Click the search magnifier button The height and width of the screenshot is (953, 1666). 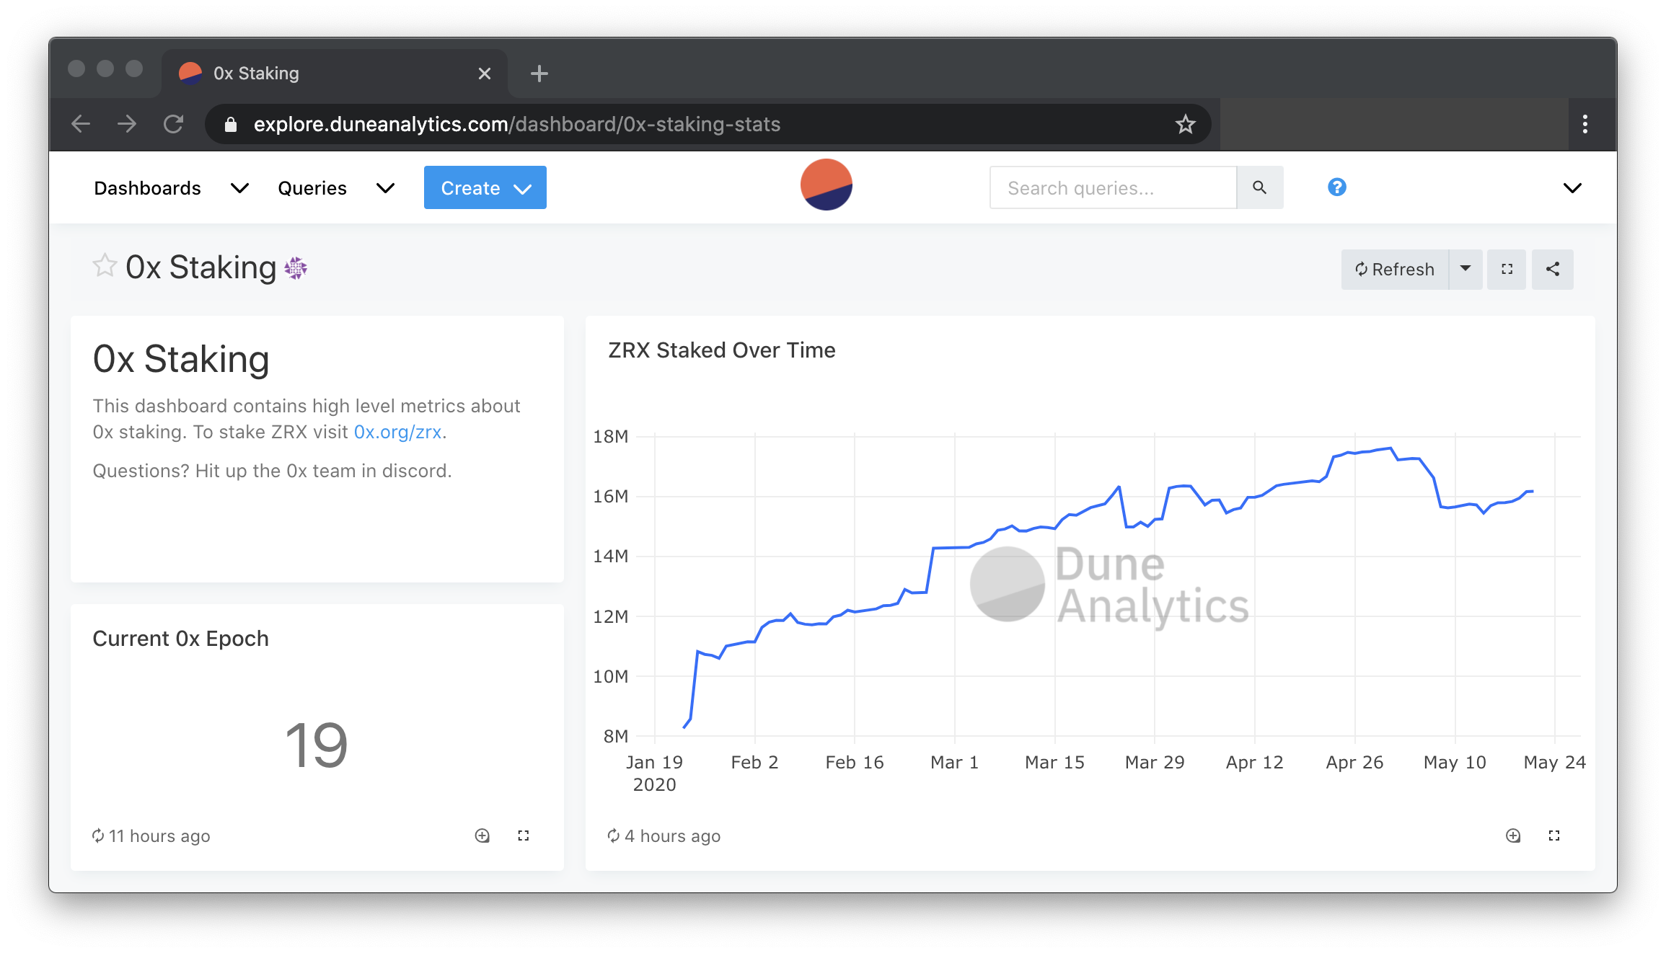click(x=1259, y=187)
